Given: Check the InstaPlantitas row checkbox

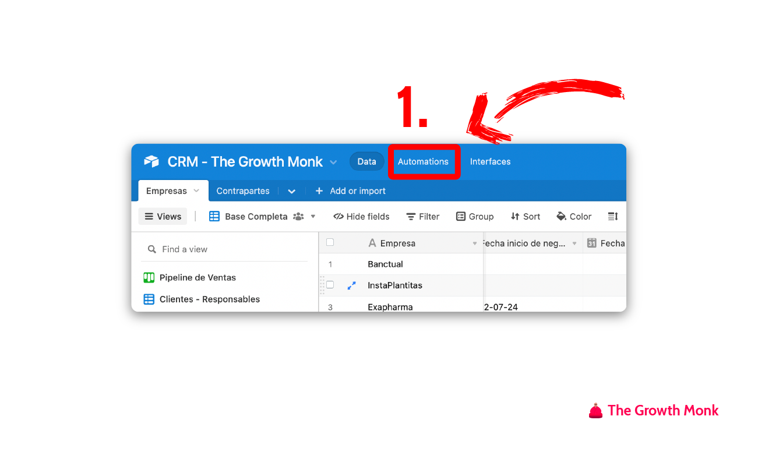Looking at the screenshot, I should pos(330,285).
